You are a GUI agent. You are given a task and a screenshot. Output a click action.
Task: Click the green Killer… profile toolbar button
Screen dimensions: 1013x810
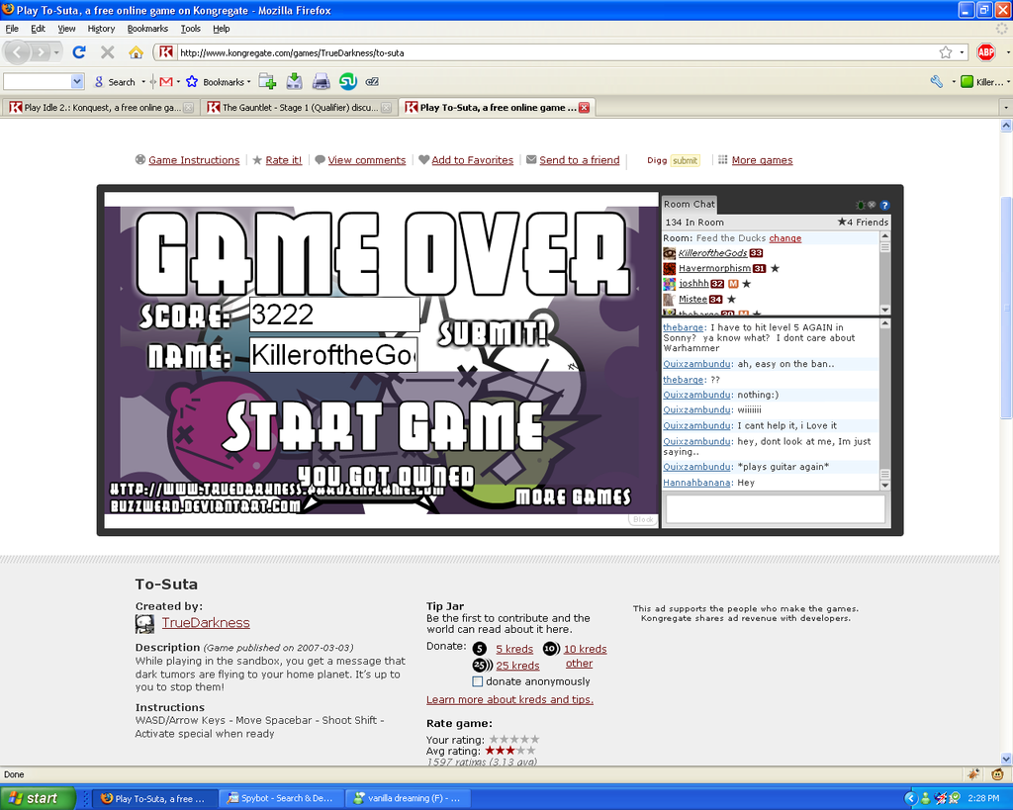(x=981, y=82)
